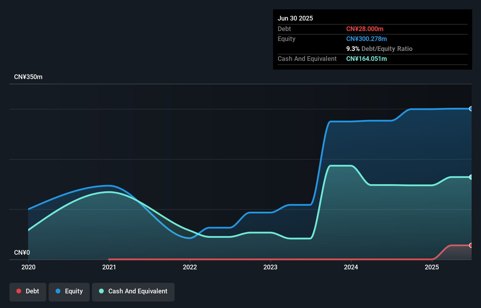Select the teal Cash endpoint marker
481x308 pixels.
click(x=471, y=177)
